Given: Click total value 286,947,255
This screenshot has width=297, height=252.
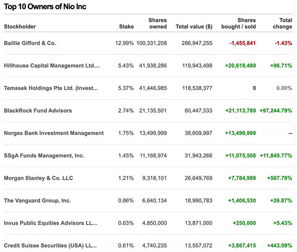Looking at the screenshot, I should click(x=197, y=43).
